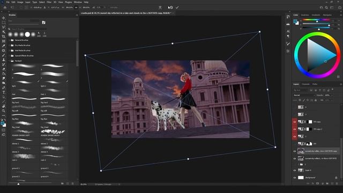Image resolution: width=343 pixels, height=193 pixels.
Task: Open the Filter menu
Action: [49, 2]
